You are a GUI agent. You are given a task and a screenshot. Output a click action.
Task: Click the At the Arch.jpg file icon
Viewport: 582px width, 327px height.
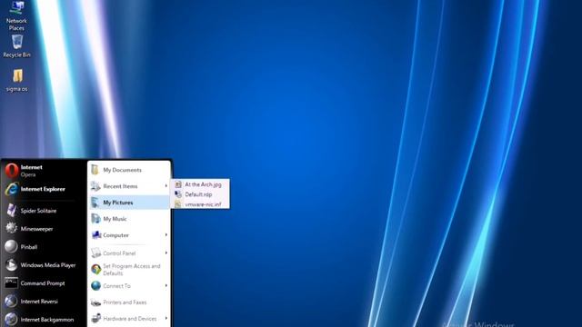click(178, 184)
